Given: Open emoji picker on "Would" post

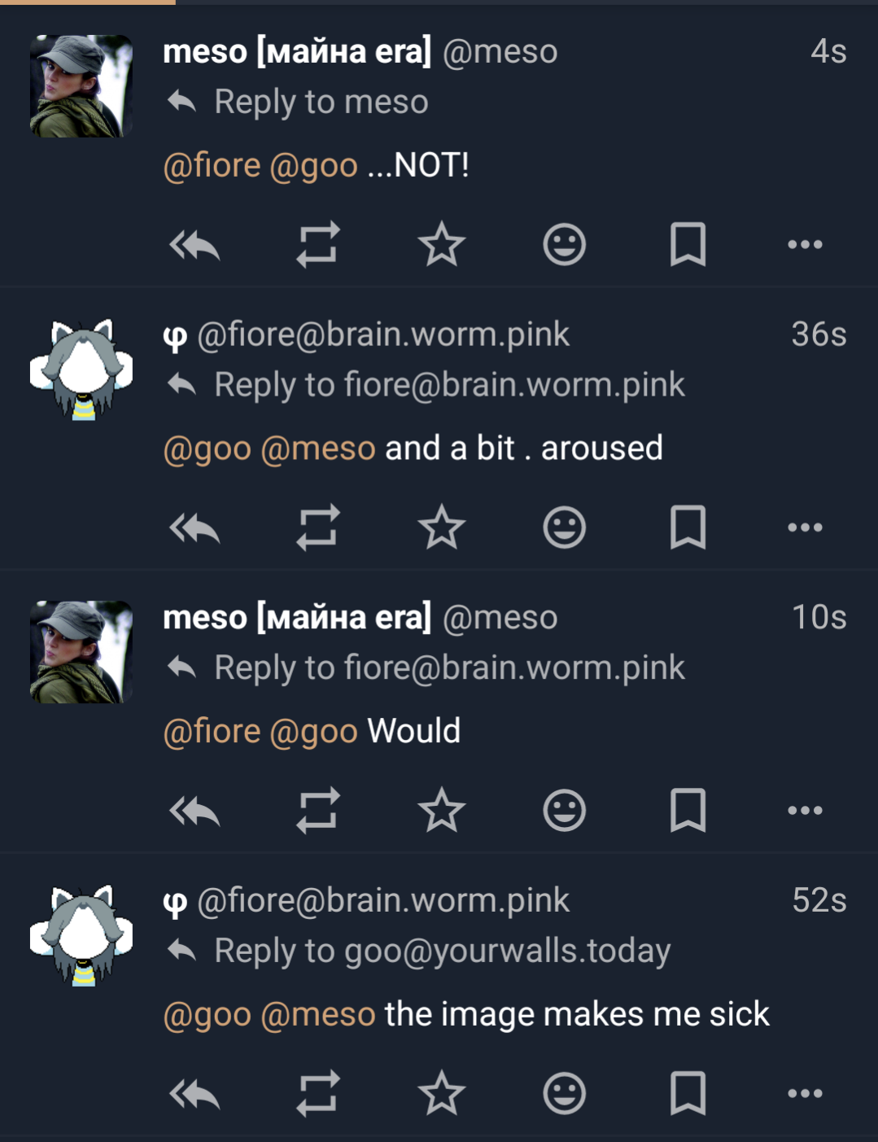Looking at the screenshot, I should pos(564,811).
